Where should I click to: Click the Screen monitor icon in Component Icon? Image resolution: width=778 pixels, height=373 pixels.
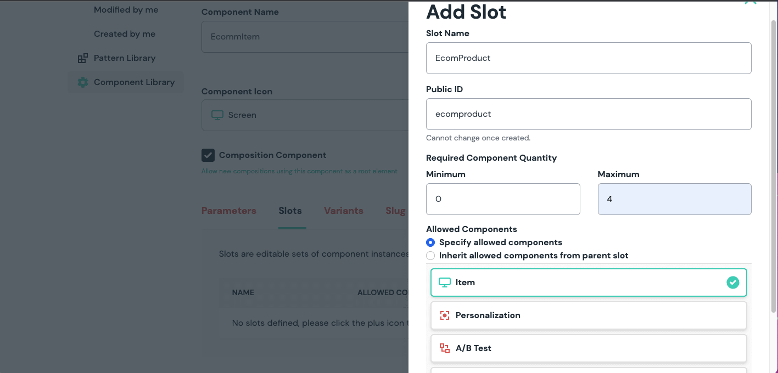point(217,115)
